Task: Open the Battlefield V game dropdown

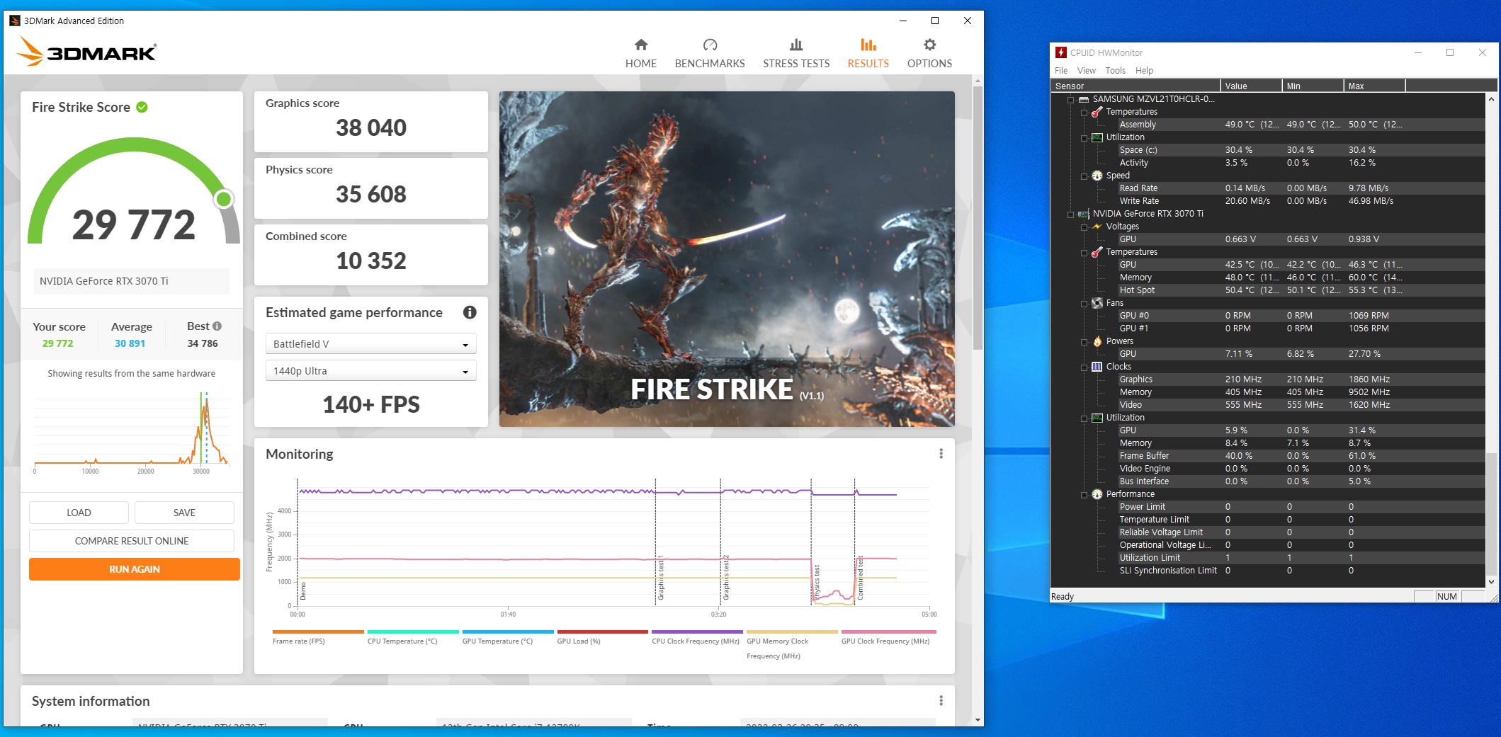Action: [370, 344]
